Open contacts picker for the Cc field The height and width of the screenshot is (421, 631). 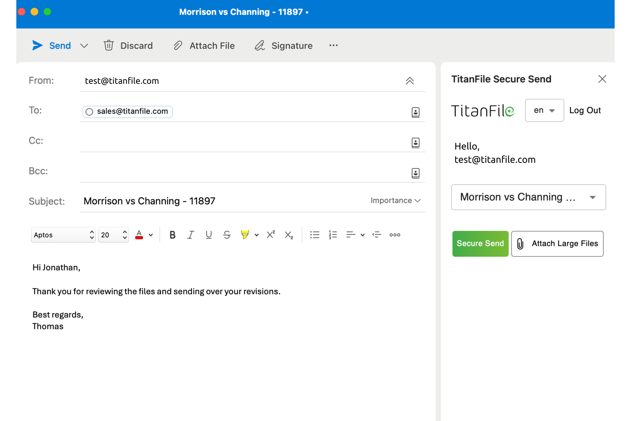click(x=416, y=143)
